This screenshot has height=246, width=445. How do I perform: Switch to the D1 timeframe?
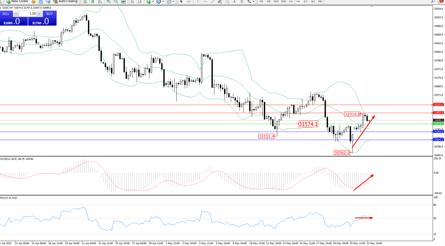305,2
